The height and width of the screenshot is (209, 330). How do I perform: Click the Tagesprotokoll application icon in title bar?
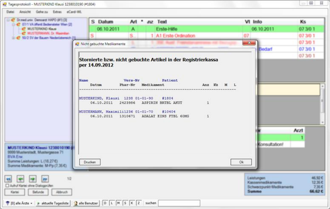(x=5, y=4)
